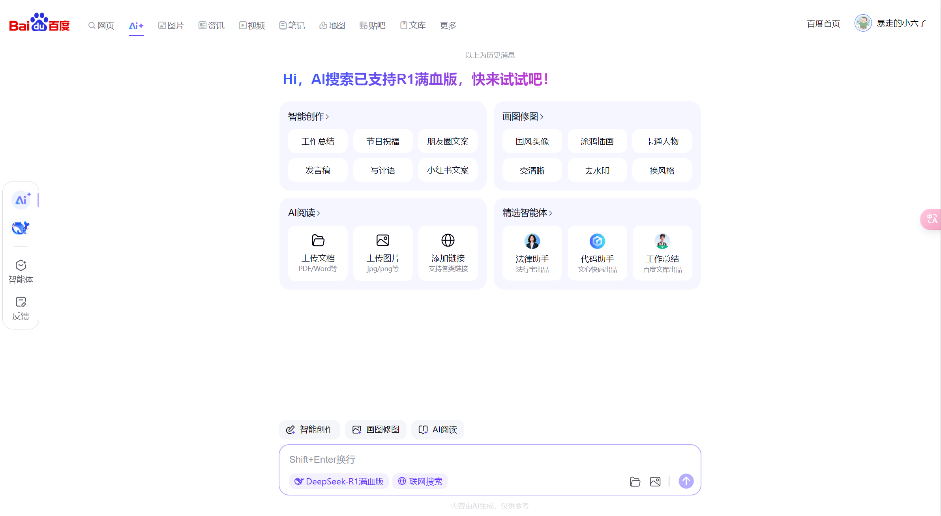Toggle the DeepSeek-R1满血版 model pill
The image size is (941, 516).
(339, 481)
